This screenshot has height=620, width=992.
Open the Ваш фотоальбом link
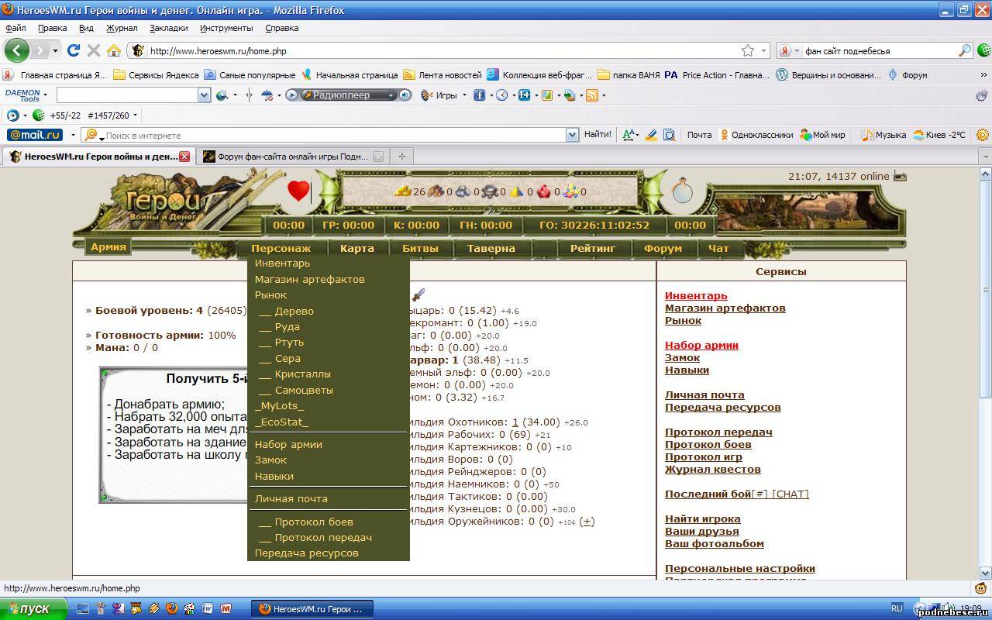715,543
